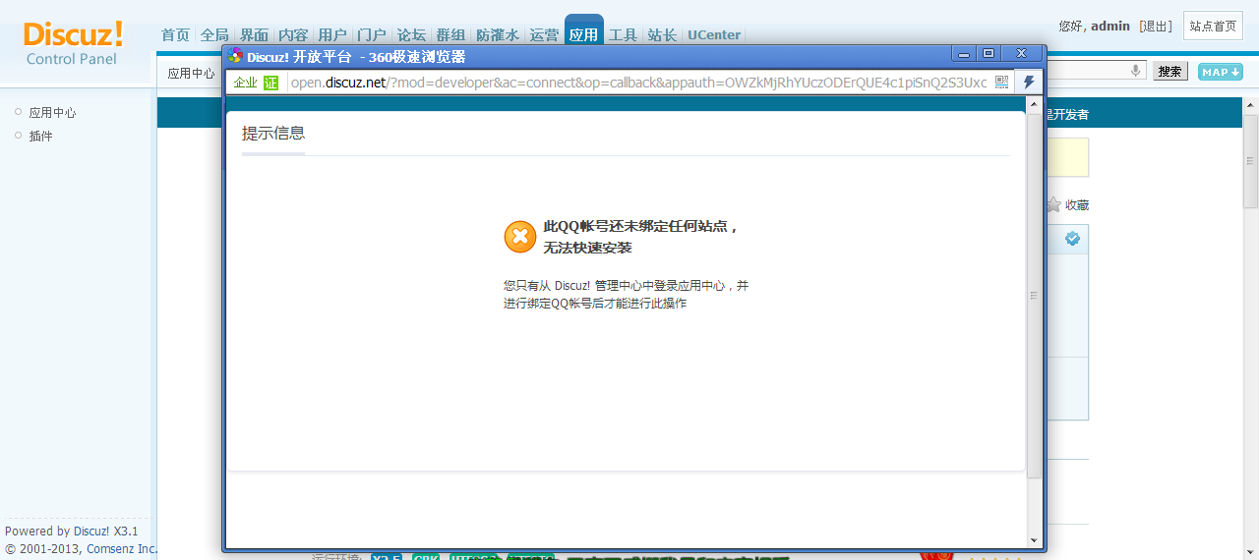
Task: Open 站点首页 site home button
Action: (1213, 27)
